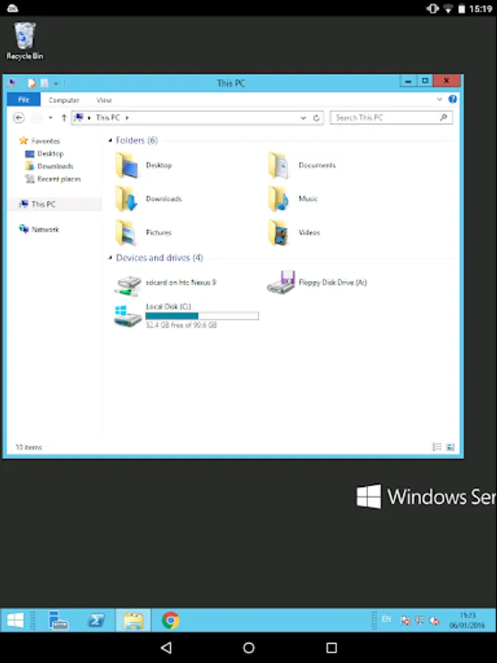Expand the arrow after This PC in path
The height and width of the screenshot is (663, 497).
(x=127, y=118)
